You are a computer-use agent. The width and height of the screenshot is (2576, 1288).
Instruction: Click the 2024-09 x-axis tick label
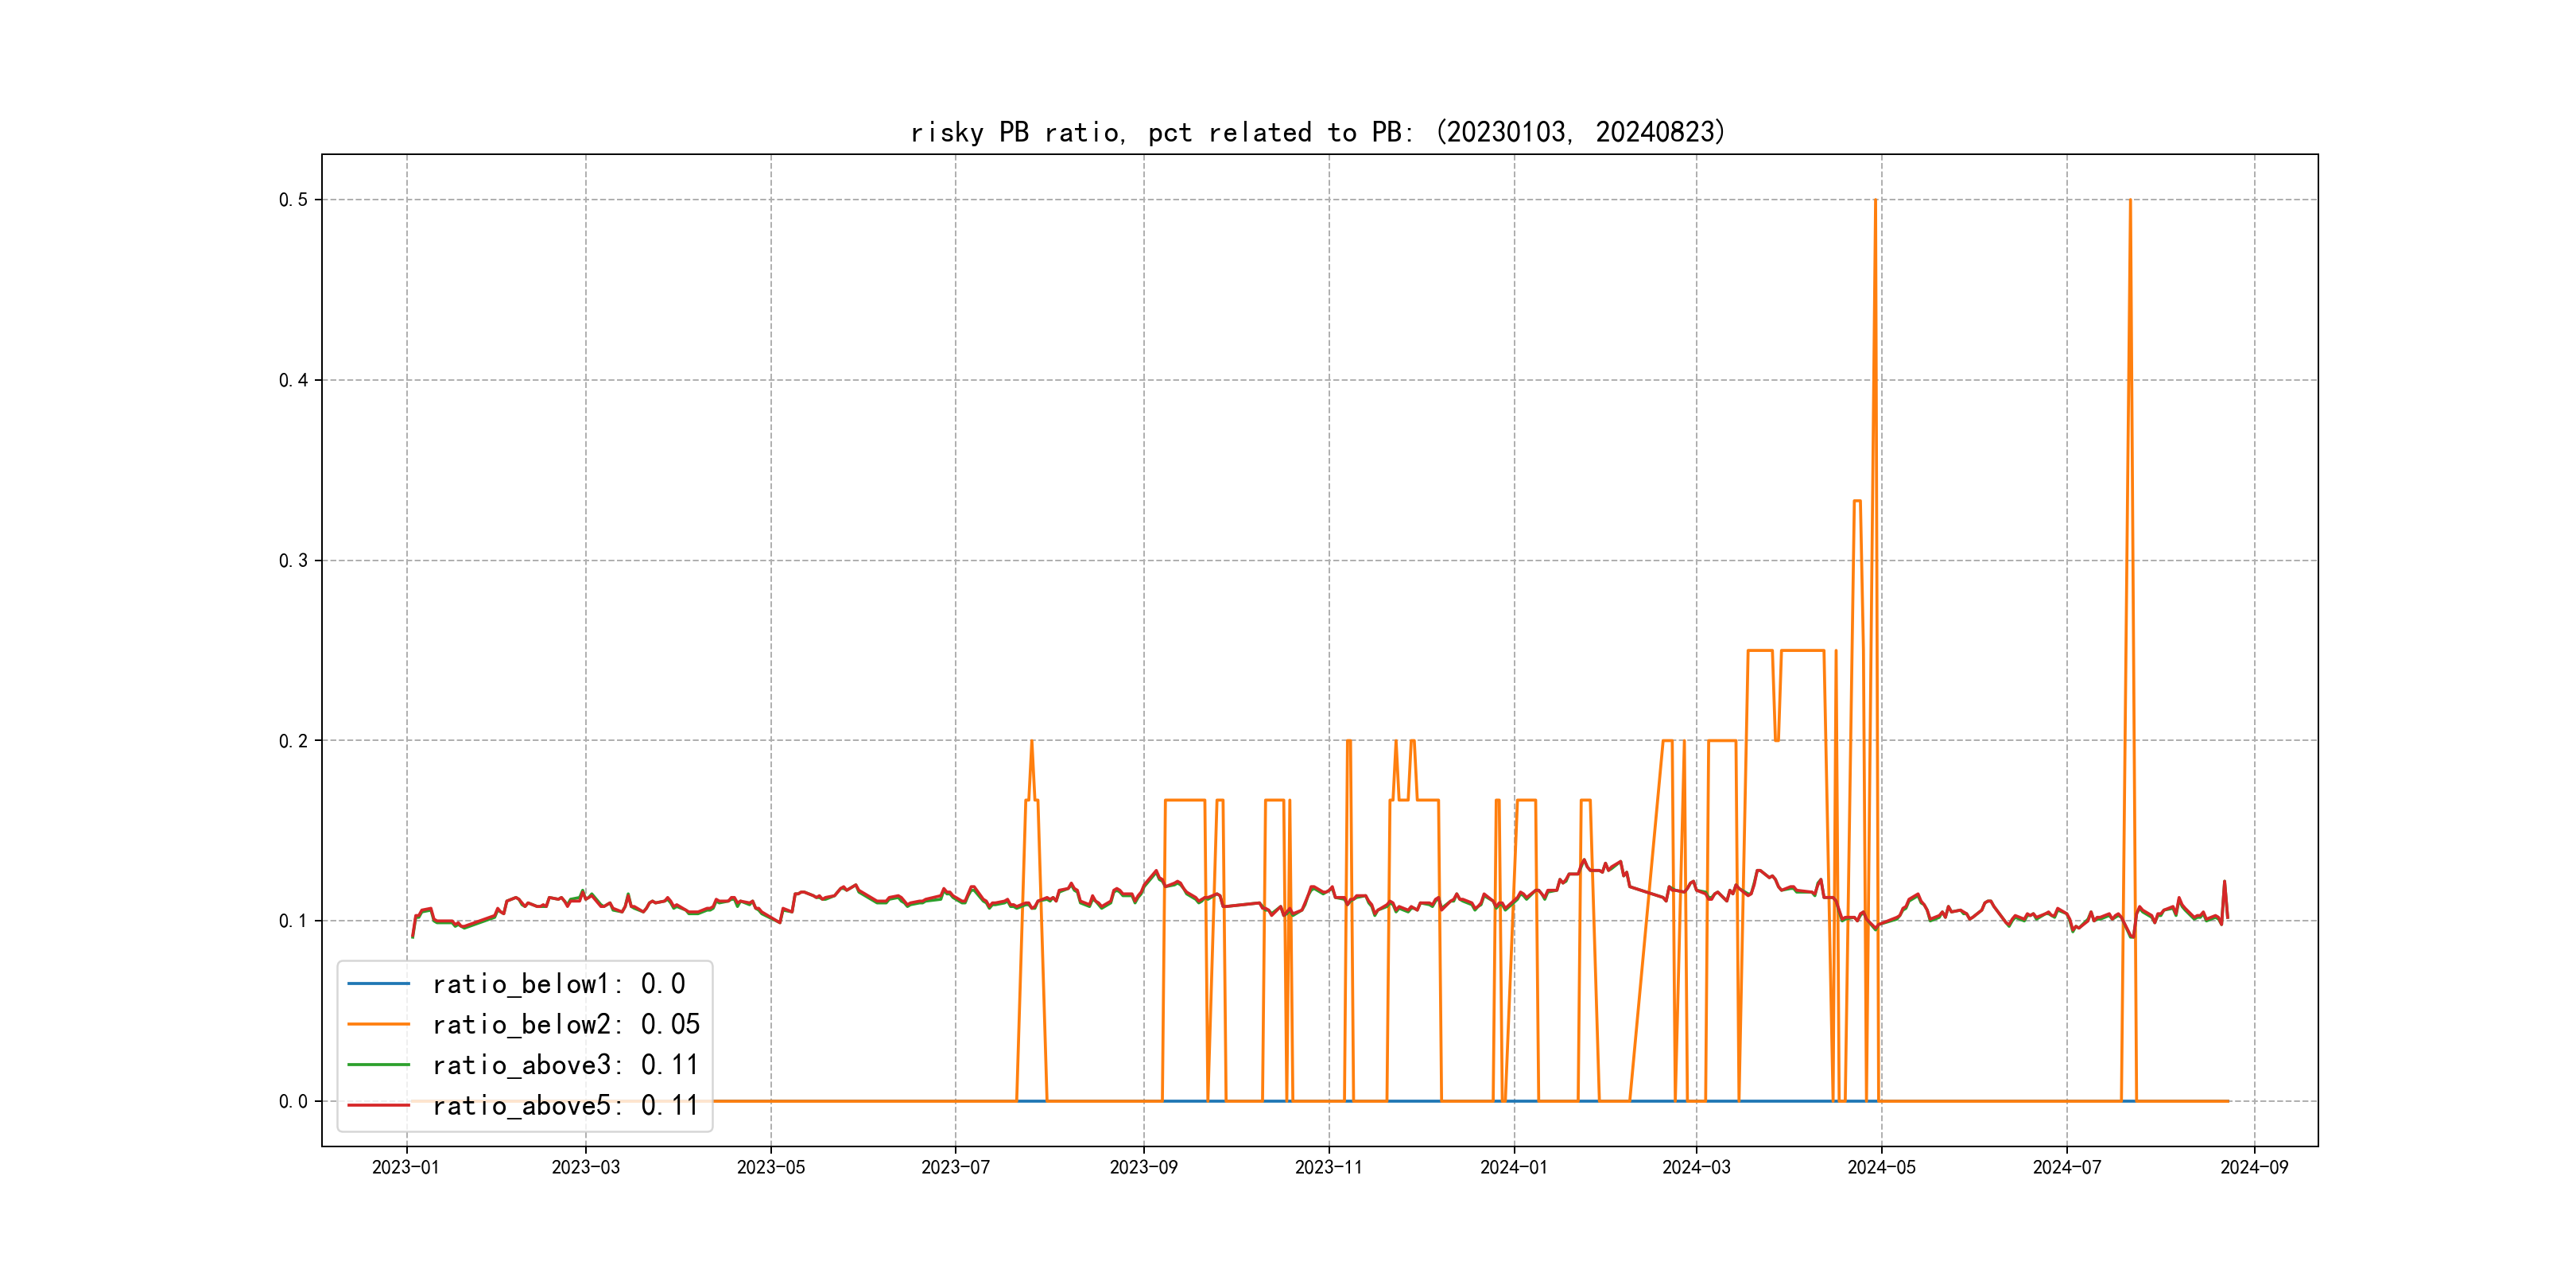click(x=2254, y=1167)
